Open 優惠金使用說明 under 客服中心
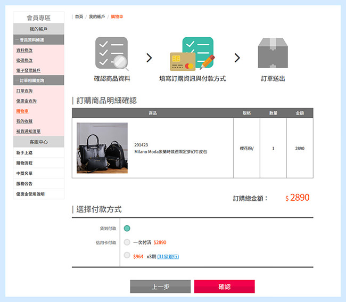 [x=30, y=194]
